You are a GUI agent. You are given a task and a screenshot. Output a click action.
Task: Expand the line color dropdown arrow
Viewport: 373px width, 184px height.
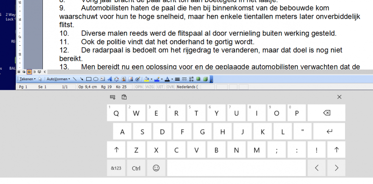(x=162, y=79)
